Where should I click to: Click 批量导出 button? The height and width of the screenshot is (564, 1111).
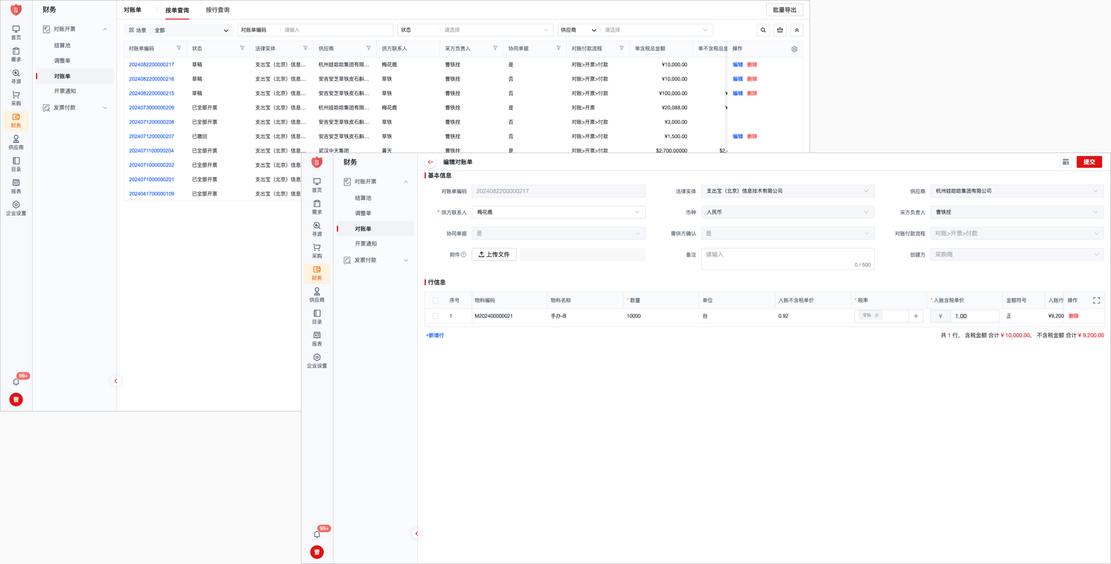click(785, 10)
